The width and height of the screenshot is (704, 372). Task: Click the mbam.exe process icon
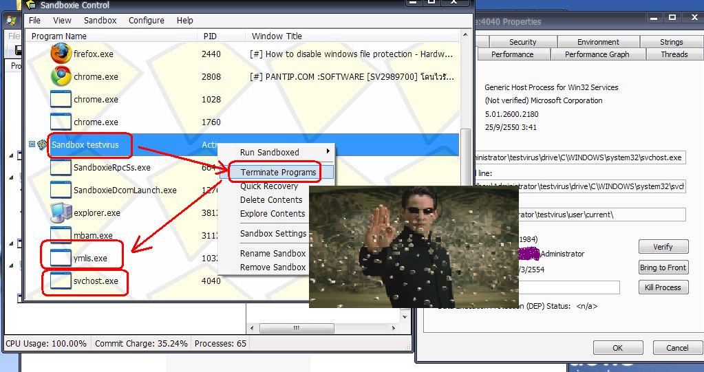[x=61, y=235]
